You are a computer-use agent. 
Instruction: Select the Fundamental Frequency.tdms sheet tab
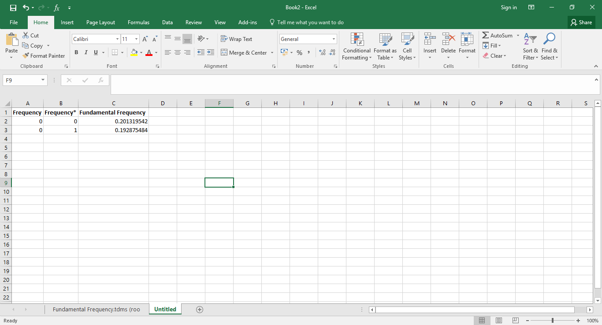click(x=97, y=310)
